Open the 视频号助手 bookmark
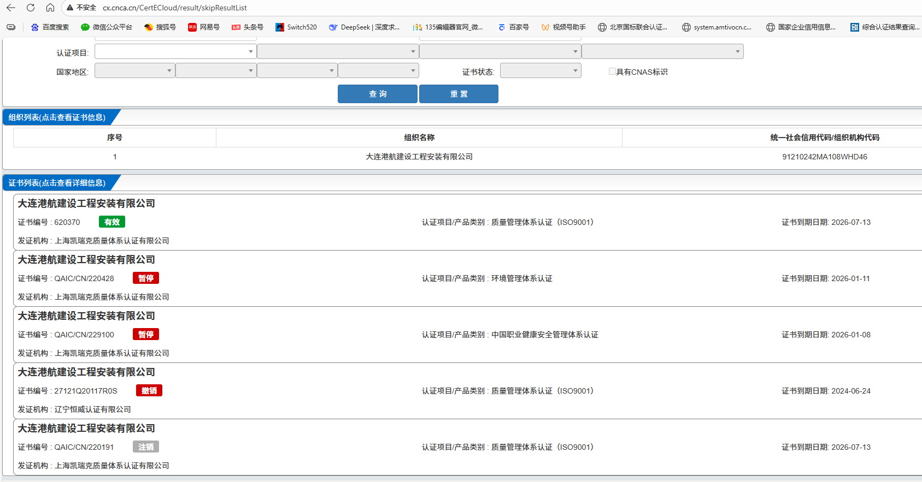Viewport: 922px width, 482px height. point(563,27)
